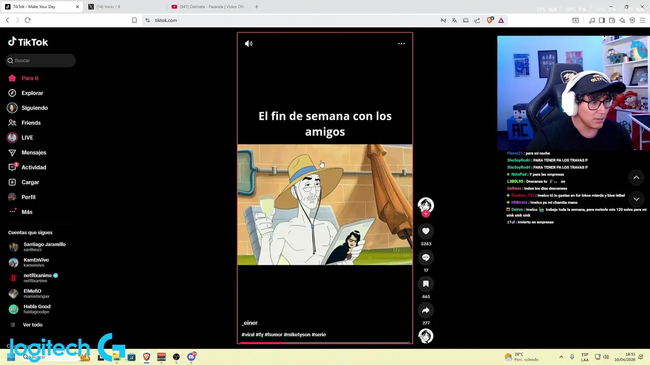Click the tiktok.com address bar
Screen dimensions: 650x365
pos(289,20)
